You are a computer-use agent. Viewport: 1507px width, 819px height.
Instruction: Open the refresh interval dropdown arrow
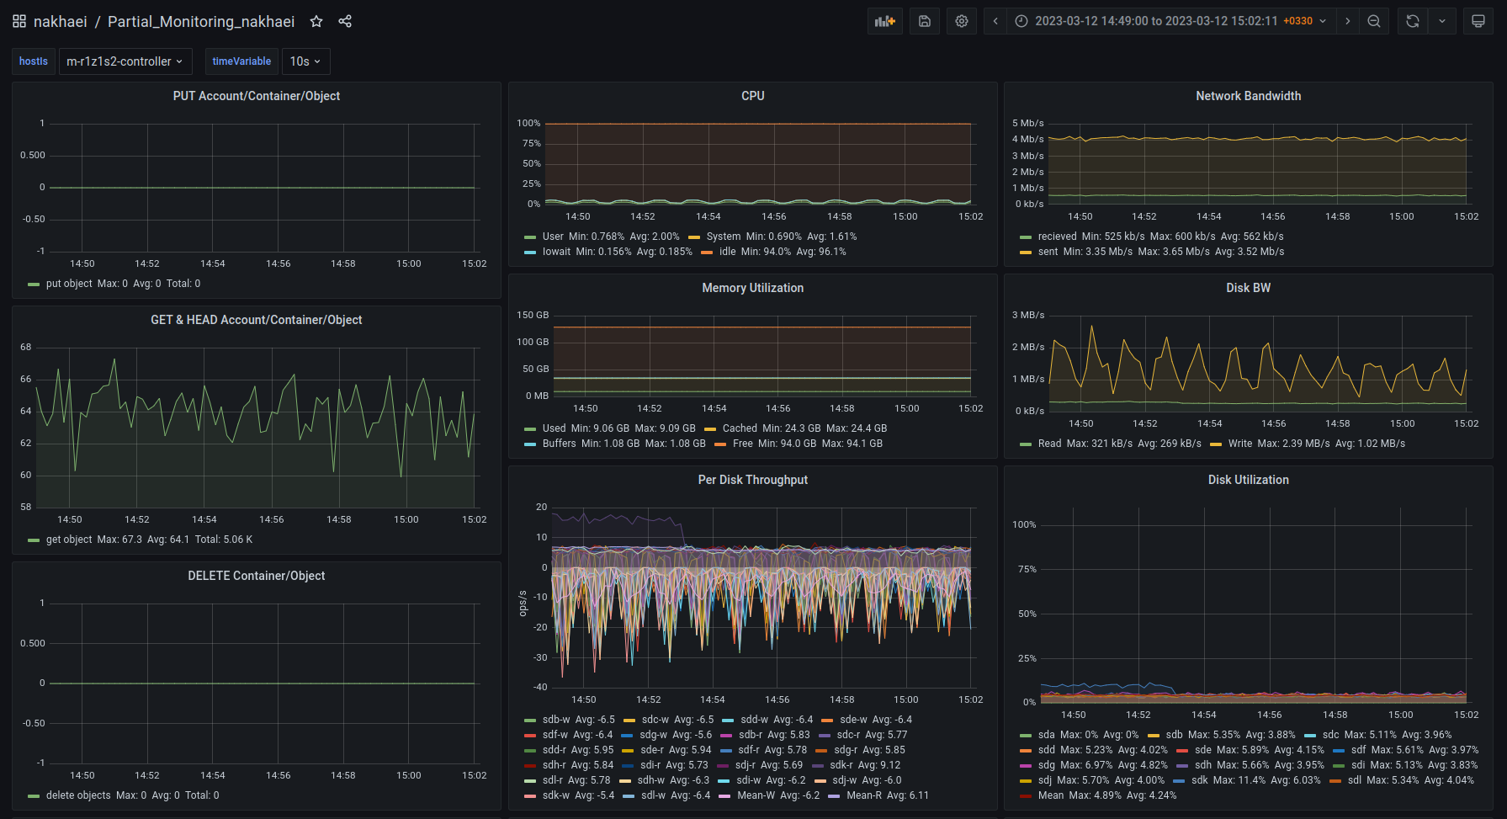(1442, 21)
